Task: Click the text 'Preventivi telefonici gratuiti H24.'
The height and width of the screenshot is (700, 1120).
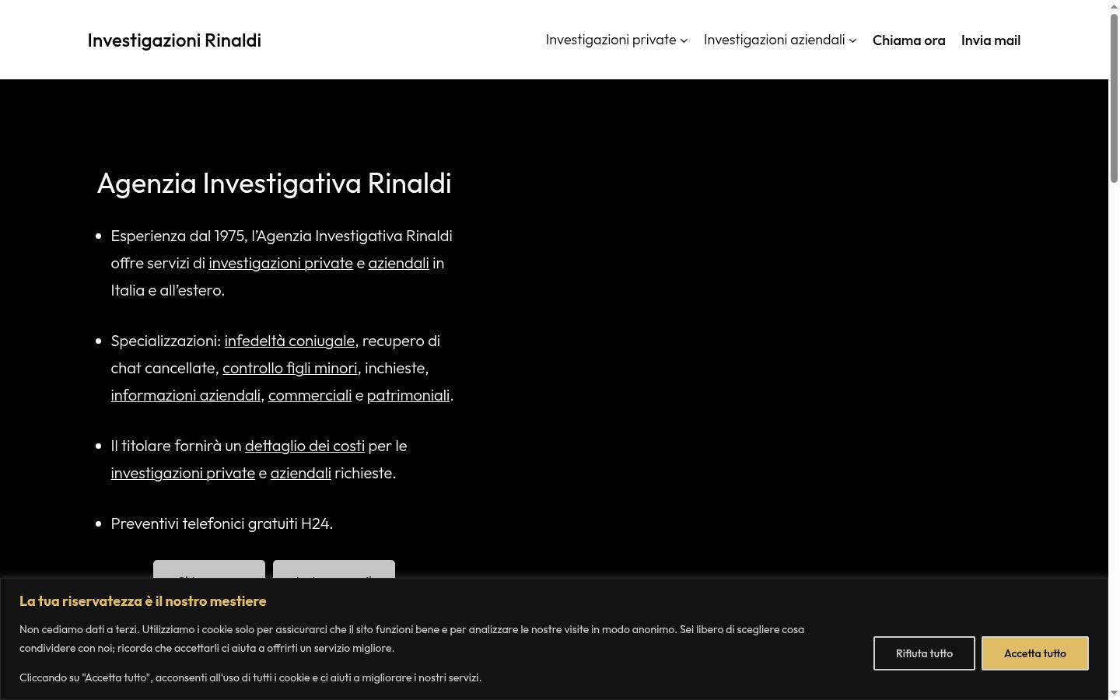Action: (222, 523)
